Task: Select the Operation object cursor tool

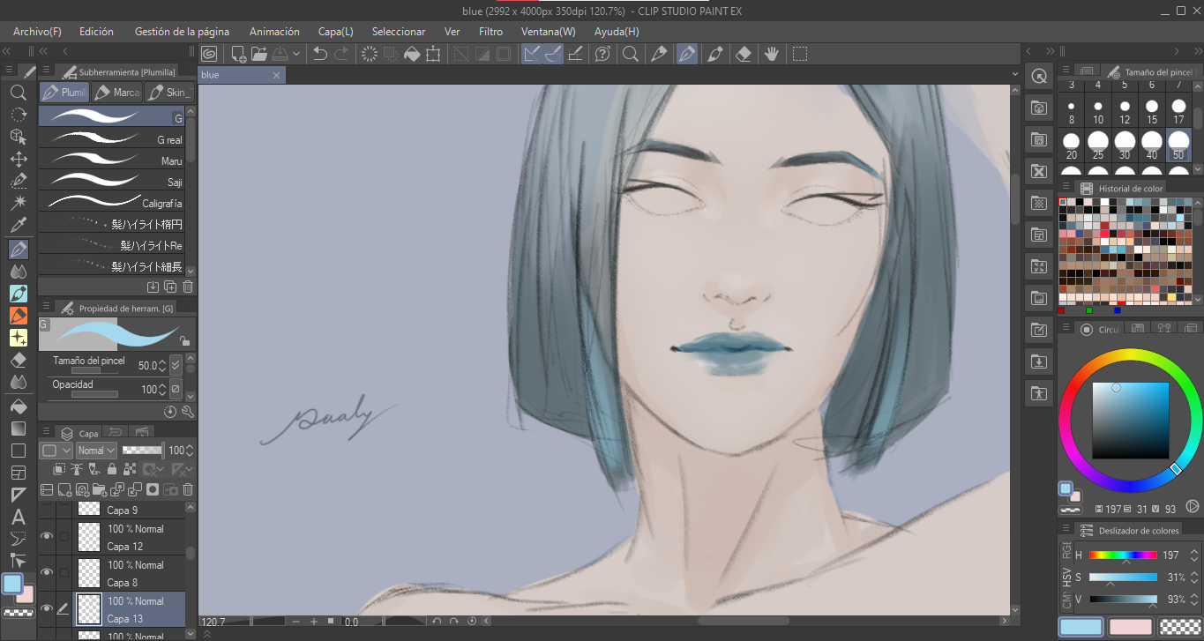Action: 18,137
